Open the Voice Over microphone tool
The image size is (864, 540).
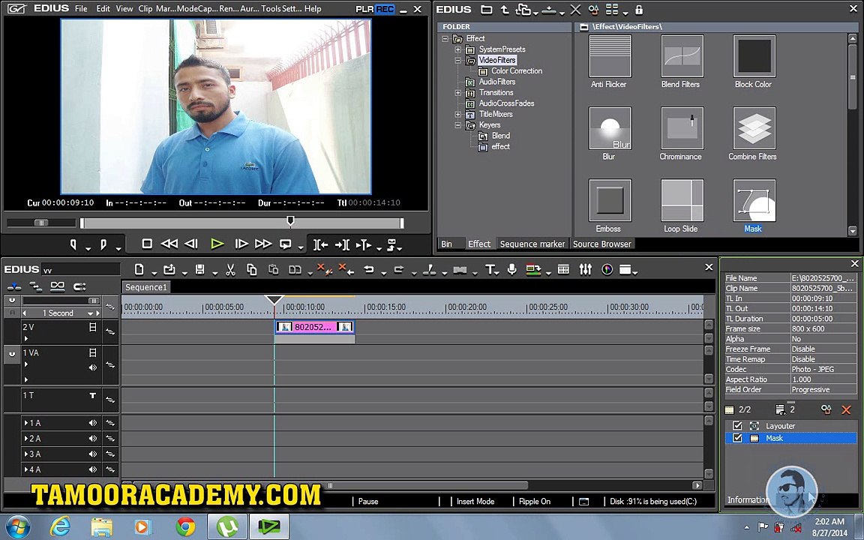click(x=512, y=269)
